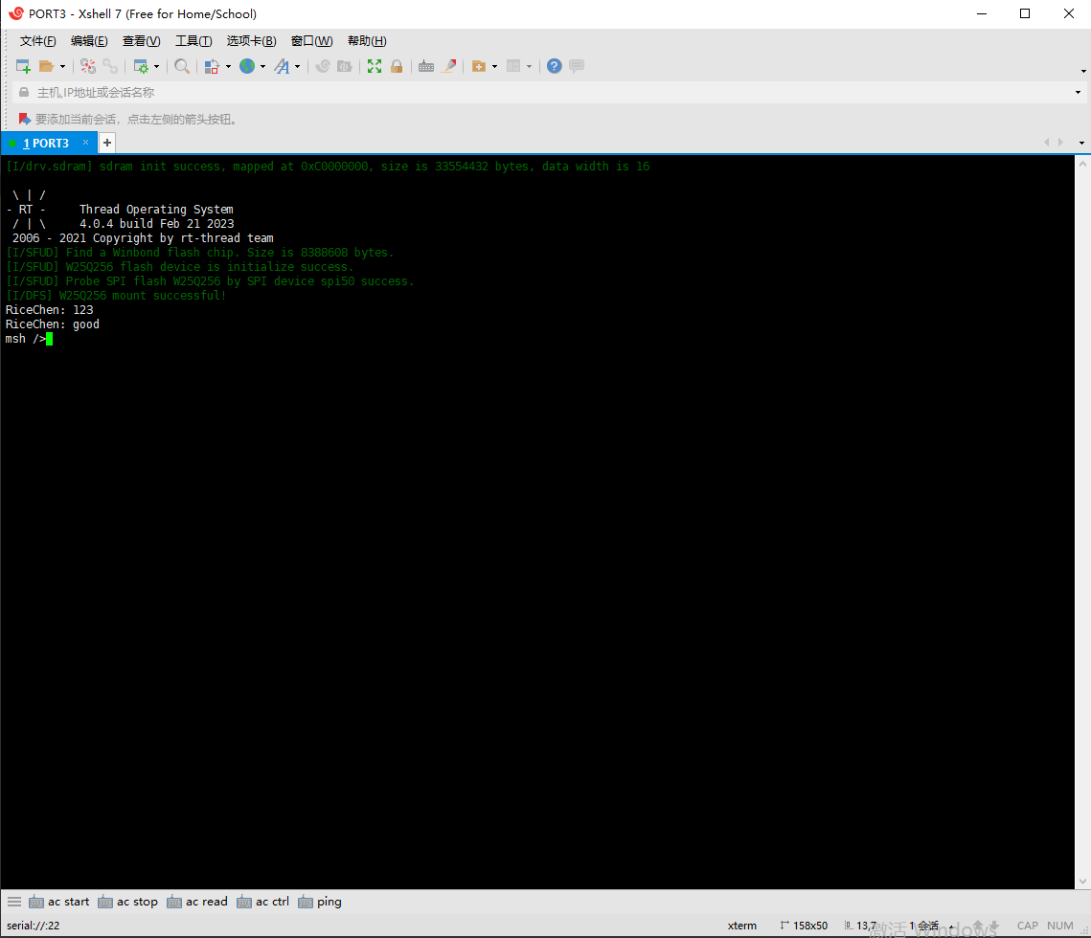Expand the address bar dropdown arrow
Viewport: 1091px width, 938px height.
pos(1078,93)
